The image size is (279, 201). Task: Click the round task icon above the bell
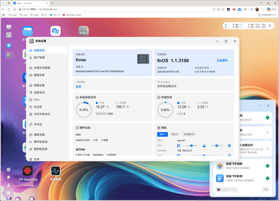tap(8, 170)
